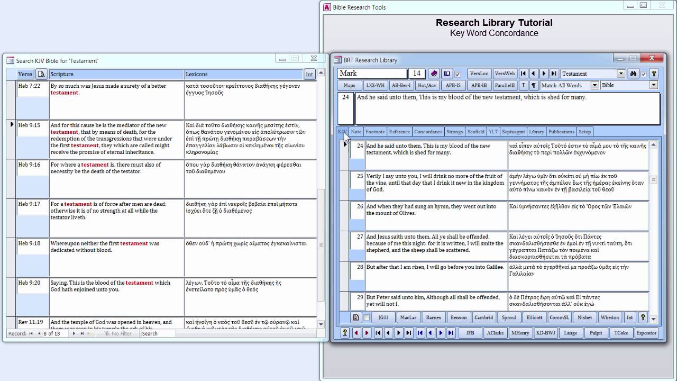This screenshot has height=381, width=677.
Task: Click the open book icon in the top toolbar
Action: [x=447, y=74]
